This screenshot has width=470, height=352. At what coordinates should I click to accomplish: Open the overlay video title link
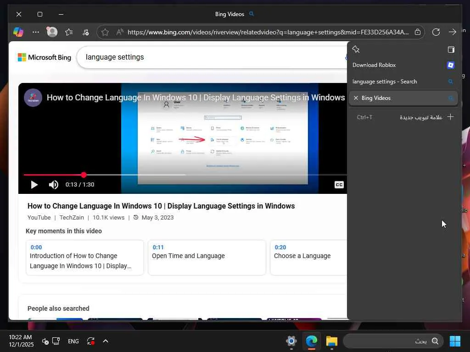(x=196, y=98)
